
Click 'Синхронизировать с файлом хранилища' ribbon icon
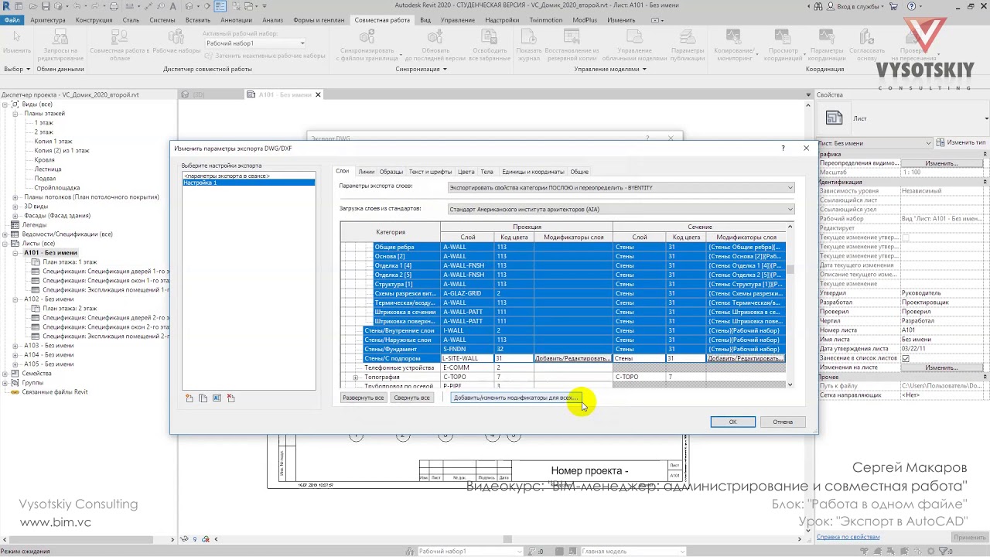[x=367, y=36]
